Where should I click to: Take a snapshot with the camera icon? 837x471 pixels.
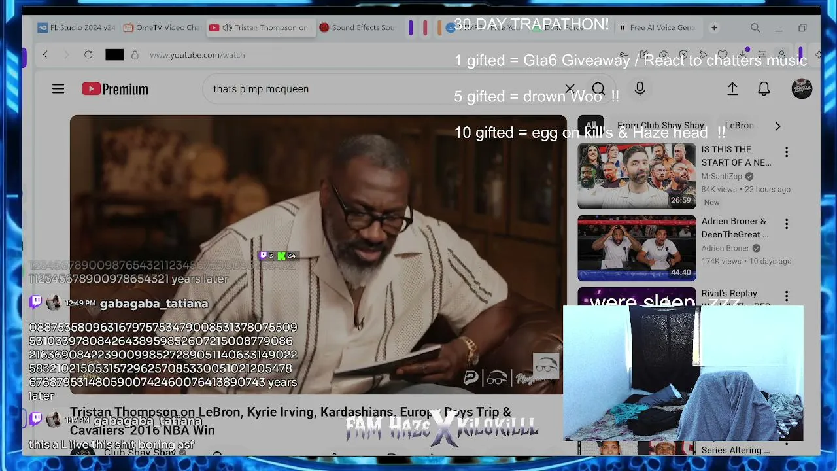[664, 55]
